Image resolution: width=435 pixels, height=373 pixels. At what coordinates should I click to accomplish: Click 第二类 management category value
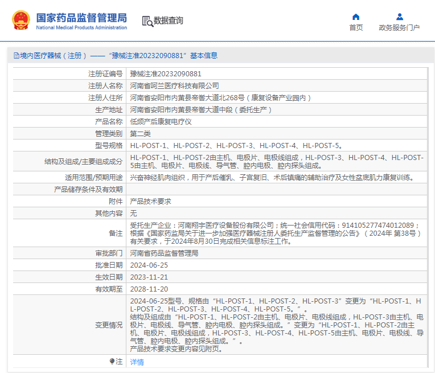pyautogui.click(x=141, y=133)
